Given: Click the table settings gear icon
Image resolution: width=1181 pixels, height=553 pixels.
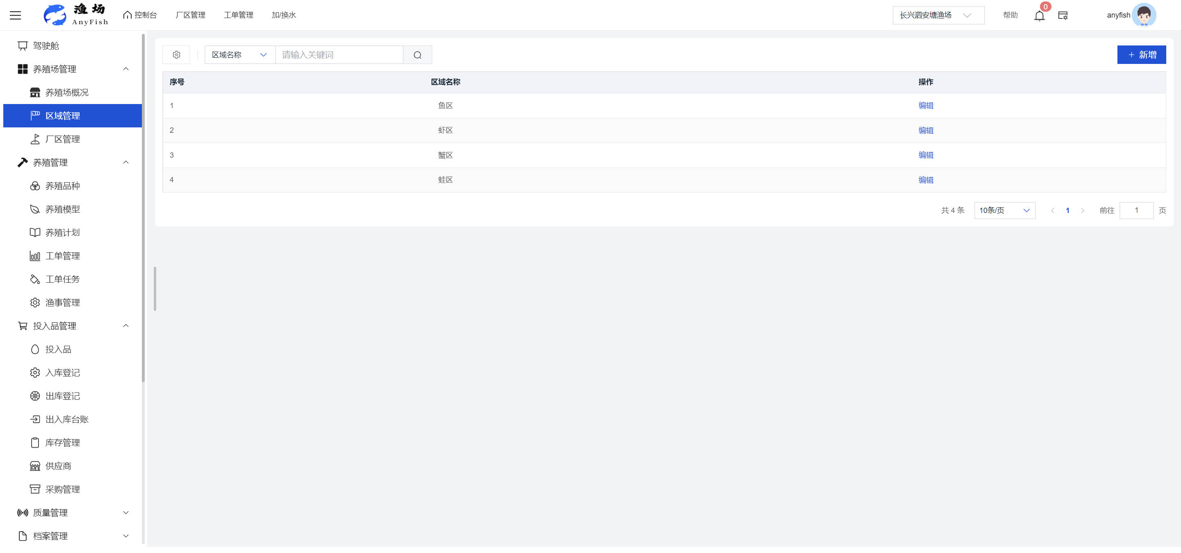Looking at the screenshot, I should coord(176,55).
